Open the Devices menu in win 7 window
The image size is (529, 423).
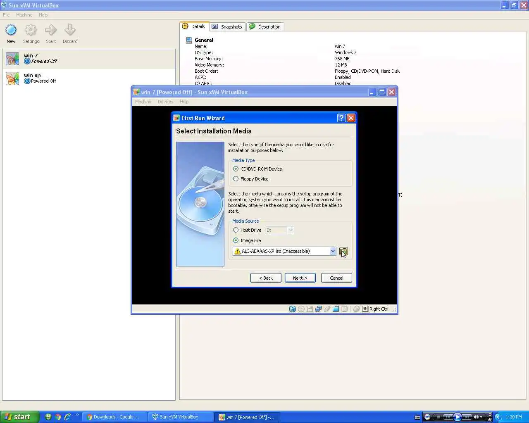[x=165, y=102]
